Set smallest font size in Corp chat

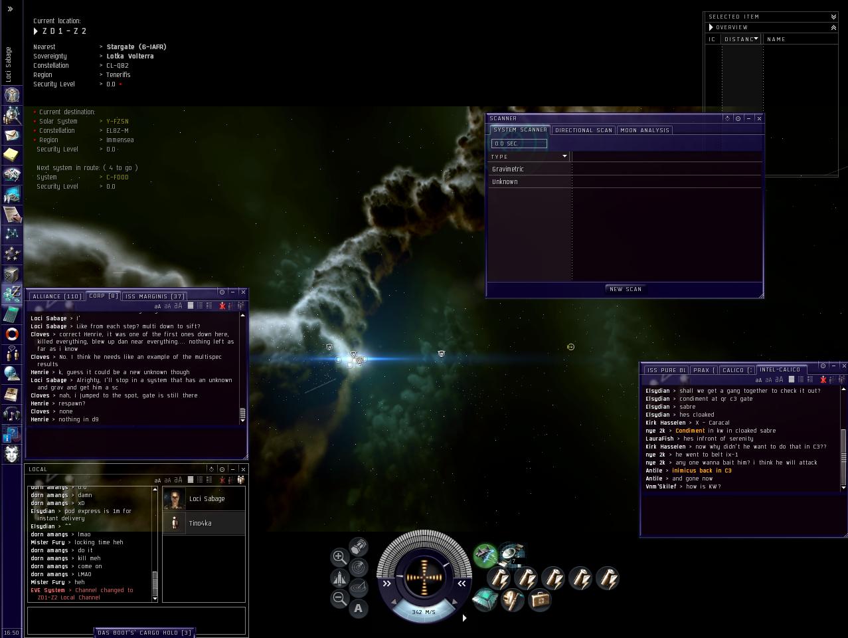tap(157, 306)
